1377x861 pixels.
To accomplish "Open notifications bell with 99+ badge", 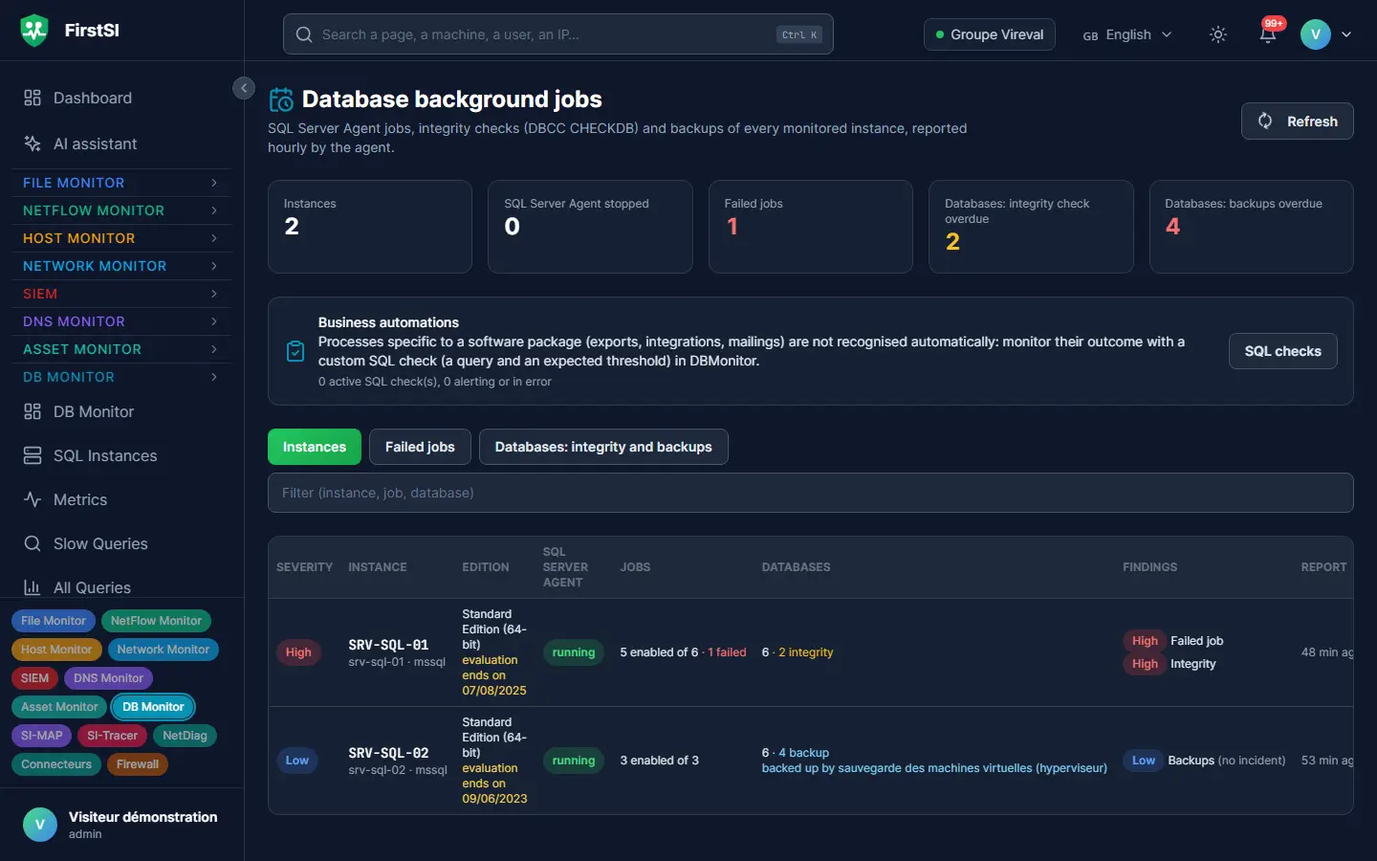I will pos(1268,34).
